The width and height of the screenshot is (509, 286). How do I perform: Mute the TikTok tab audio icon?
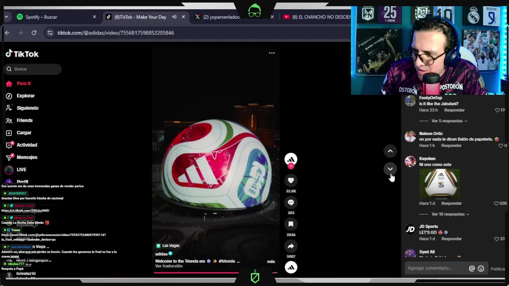click(x=174, y=17)
